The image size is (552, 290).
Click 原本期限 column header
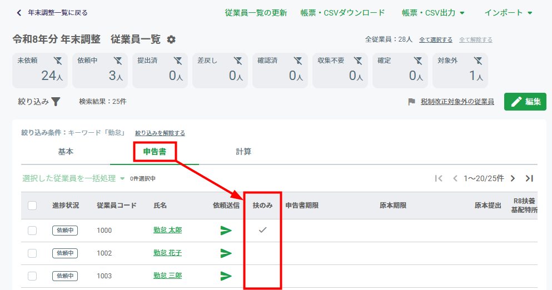point(393,206)
